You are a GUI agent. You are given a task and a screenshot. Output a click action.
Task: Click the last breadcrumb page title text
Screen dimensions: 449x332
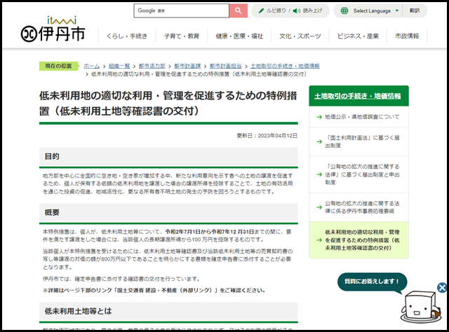pyautogui.click(x=199, y=74)
